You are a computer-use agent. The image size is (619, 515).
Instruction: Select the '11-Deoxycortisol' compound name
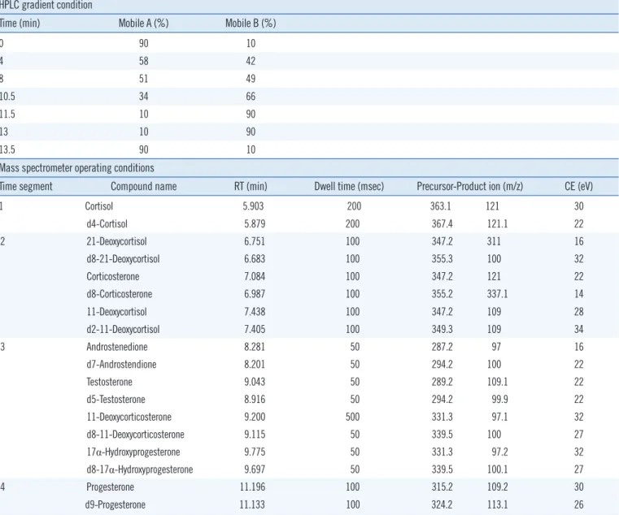116,312
